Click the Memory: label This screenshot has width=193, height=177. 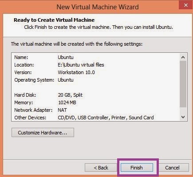pyautogui.click(x=24, y=102)
